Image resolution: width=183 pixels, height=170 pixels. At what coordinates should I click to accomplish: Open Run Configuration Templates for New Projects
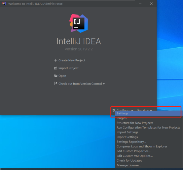(x=149, y=128)
